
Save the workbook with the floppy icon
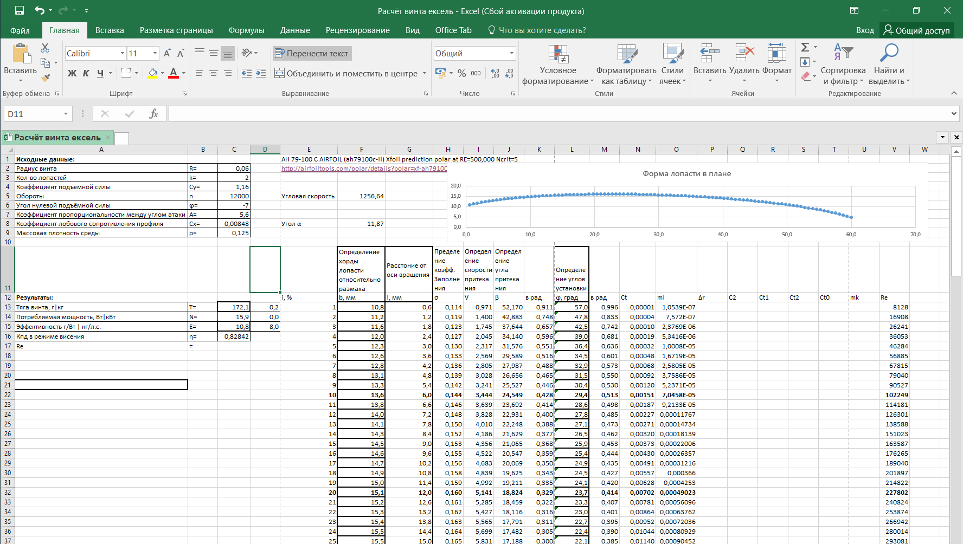click(x=20, y=10)
